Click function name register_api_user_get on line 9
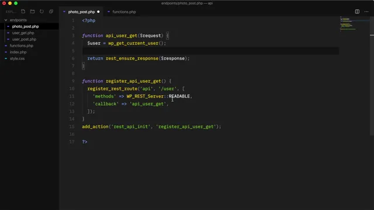This screenshot has height=210, width=374. (x=133, y=81)
